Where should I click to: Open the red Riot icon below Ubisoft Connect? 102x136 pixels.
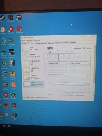[x=6, y=96]
